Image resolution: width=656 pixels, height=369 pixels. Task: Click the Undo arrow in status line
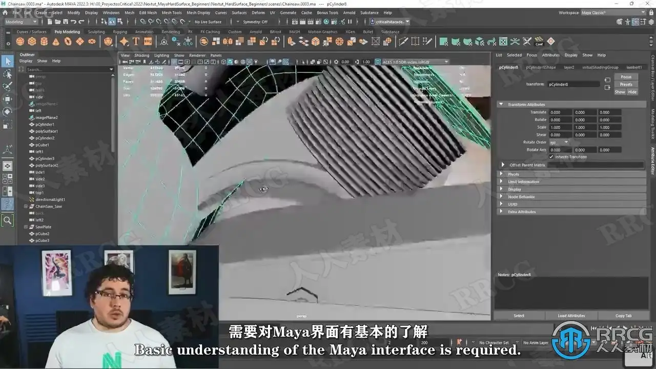tap(73, 22)
